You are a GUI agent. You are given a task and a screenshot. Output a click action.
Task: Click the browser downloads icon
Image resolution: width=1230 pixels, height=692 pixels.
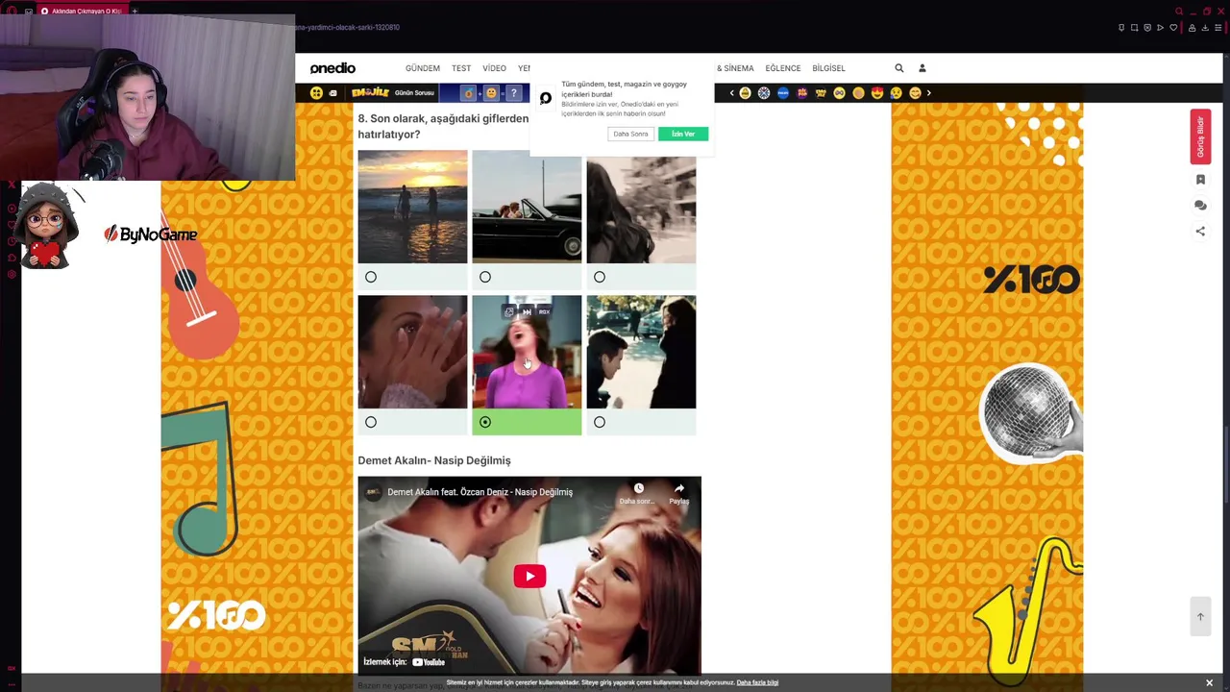pyautogui.click(x=1205, y=28)
